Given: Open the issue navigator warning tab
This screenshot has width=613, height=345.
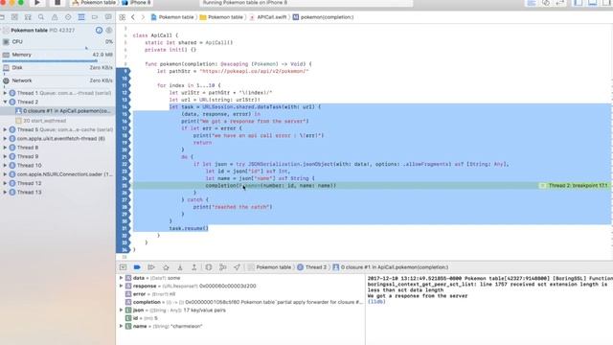Looking at the screenshot, I should tap(55, 17).
